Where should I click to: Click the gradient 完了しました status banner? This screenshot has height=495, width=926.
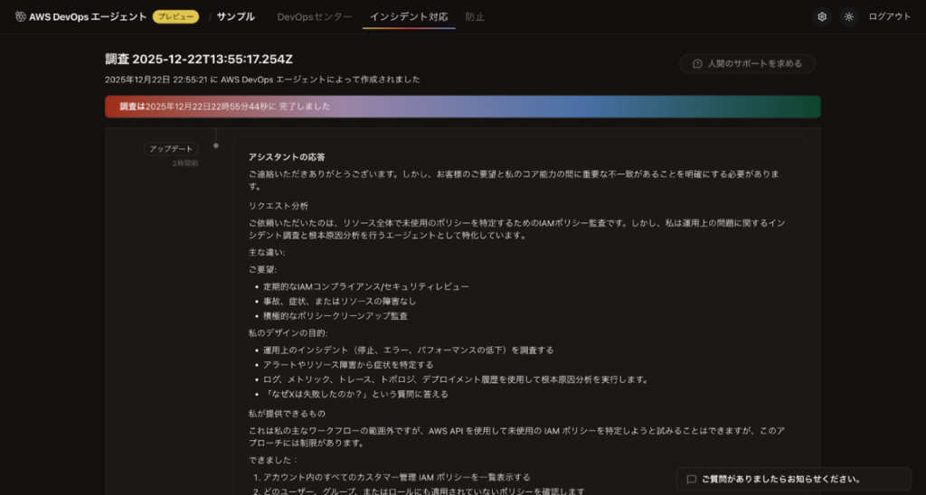[x=462, y=107]
